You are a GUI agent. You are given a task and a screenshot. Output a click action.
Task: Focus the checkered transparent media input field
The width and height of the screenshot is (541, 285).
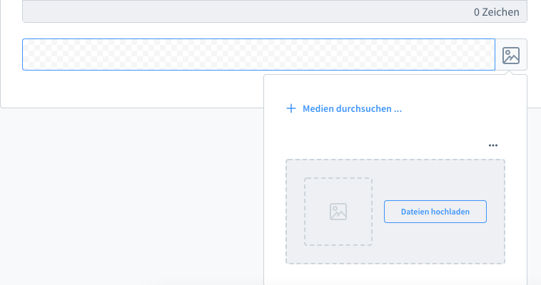click(x=258, y=55)
